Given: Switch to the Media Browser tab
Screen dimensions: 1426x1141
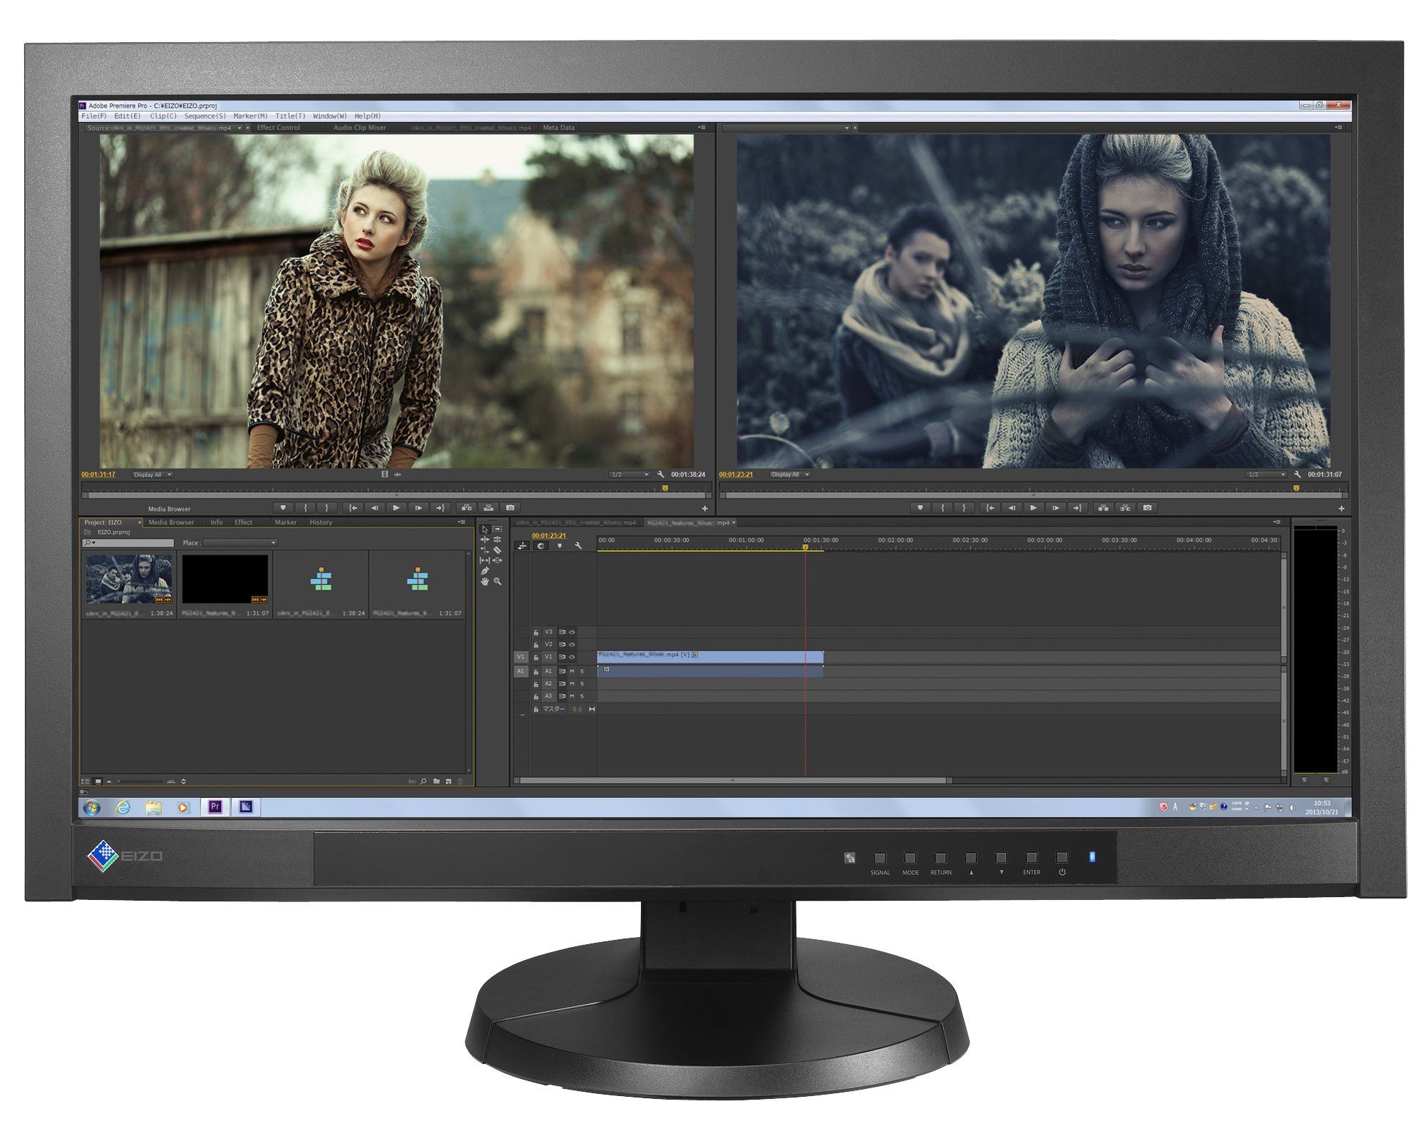Looking at the screenshot, I should coord(171,522).
